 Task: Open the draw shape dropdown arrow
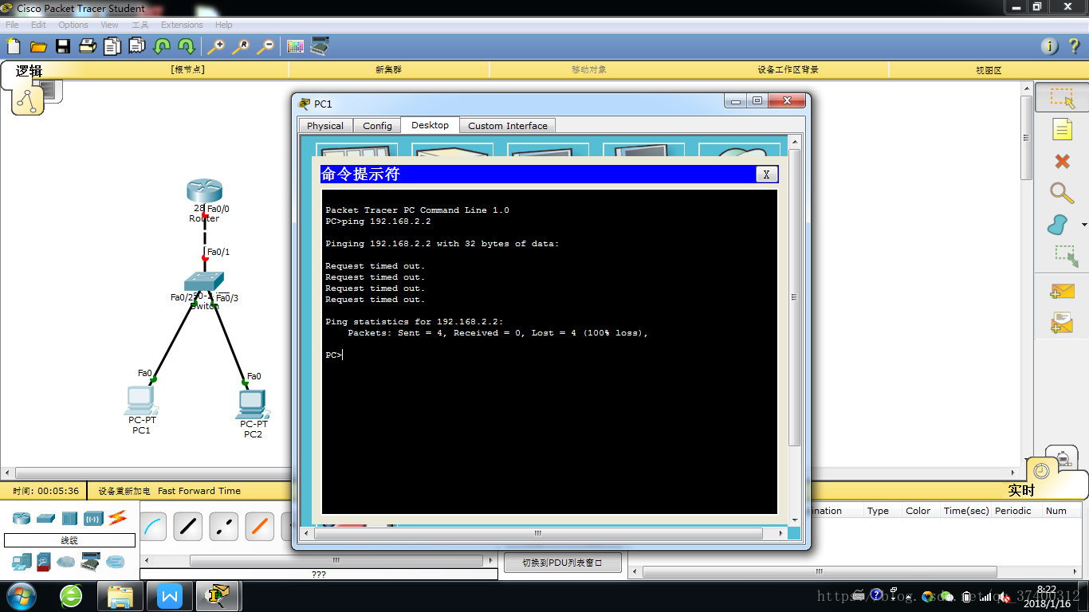(1083, 226)
